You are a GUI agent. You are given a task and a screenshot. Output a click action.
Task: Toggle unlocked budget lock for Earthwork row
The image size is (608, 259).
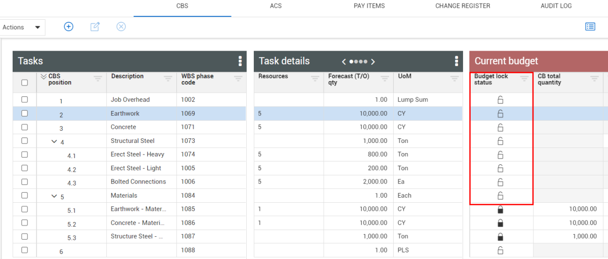[501, 114]
